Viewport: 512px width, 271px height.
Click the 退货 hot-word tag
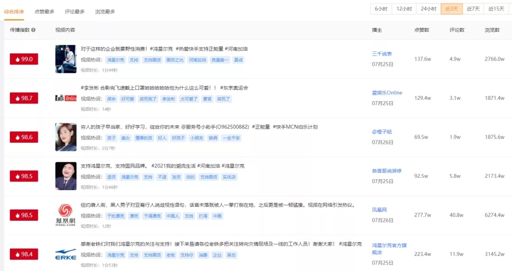pyautogui.click(x=111, y=177)
